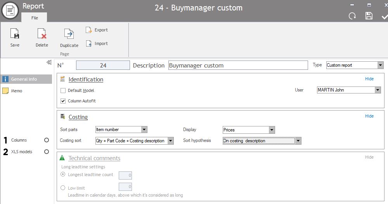388x204 pixels.
Task: Click the refresh icon in title bar
Action: click(x=352, y=16)
